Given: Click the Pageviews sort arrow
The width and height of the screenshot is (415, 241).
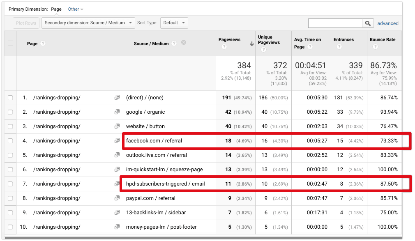Looking at the screenshot, I should (x=251, y=44).
